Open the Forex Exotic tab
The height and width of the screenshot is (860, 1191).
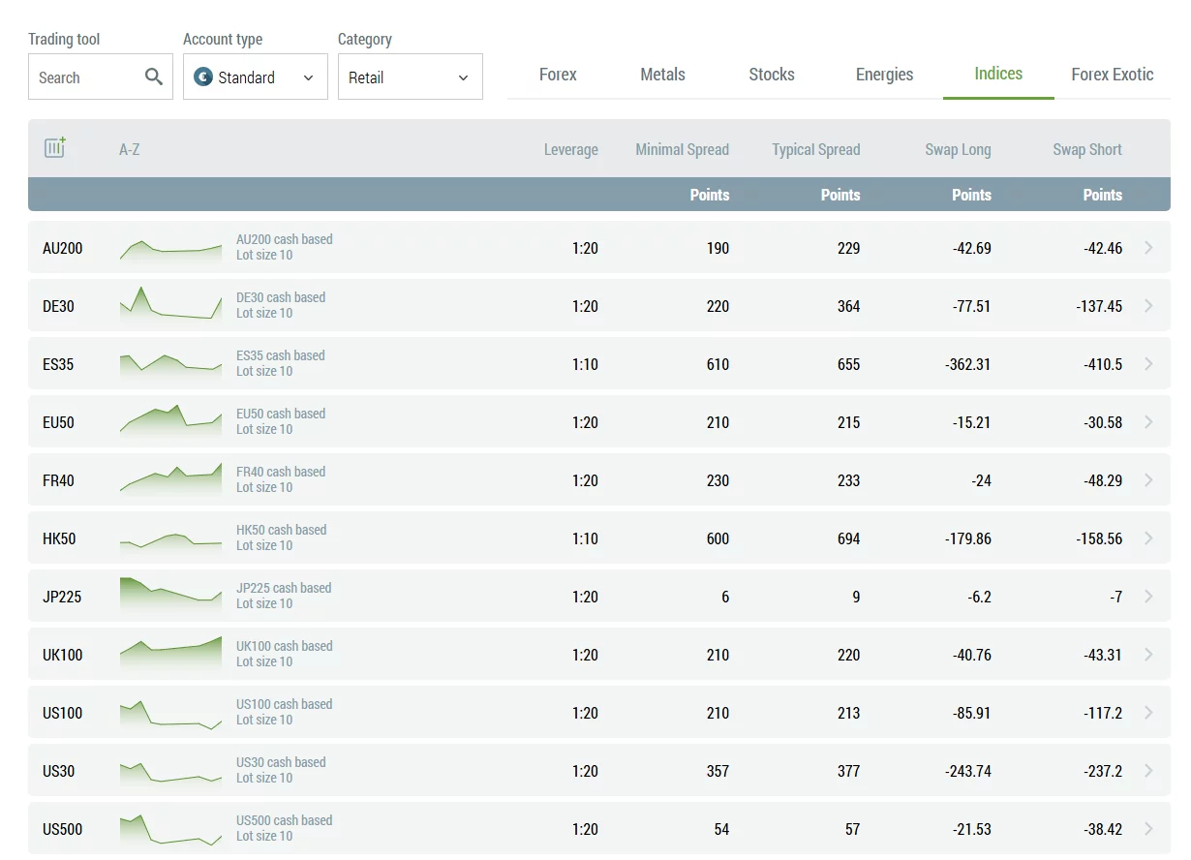point(1113,75)
